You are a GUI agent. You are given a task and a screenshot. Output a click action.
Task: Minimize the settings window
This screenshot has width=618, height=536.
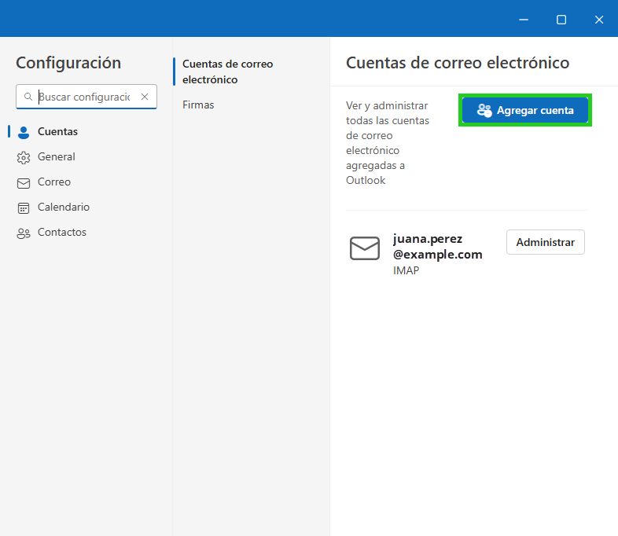click(524, 20)
